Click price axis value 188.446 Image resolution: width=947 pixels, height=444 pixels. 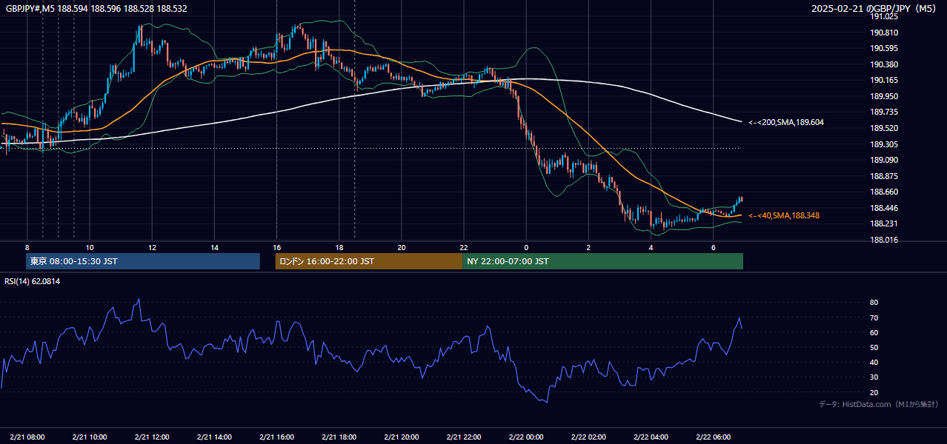pos(884,208)
